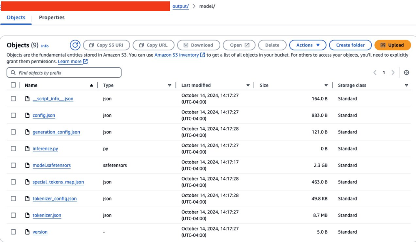
Task: Click model/ breadcrumb text
Action: (x=207, y=6)
